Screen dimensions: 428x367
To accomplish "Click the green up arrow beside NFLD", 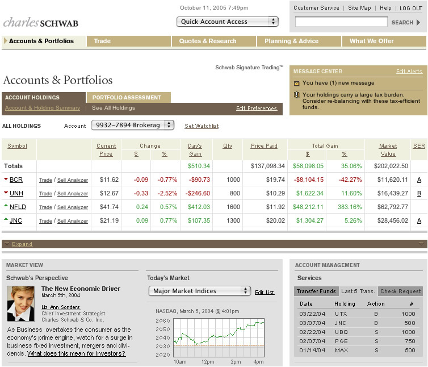I will pos(6,205).
